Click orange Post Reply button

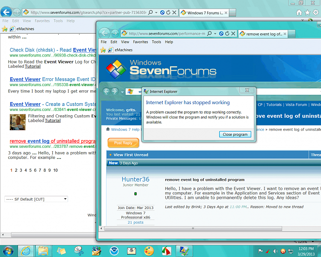(x=123, y=143)
